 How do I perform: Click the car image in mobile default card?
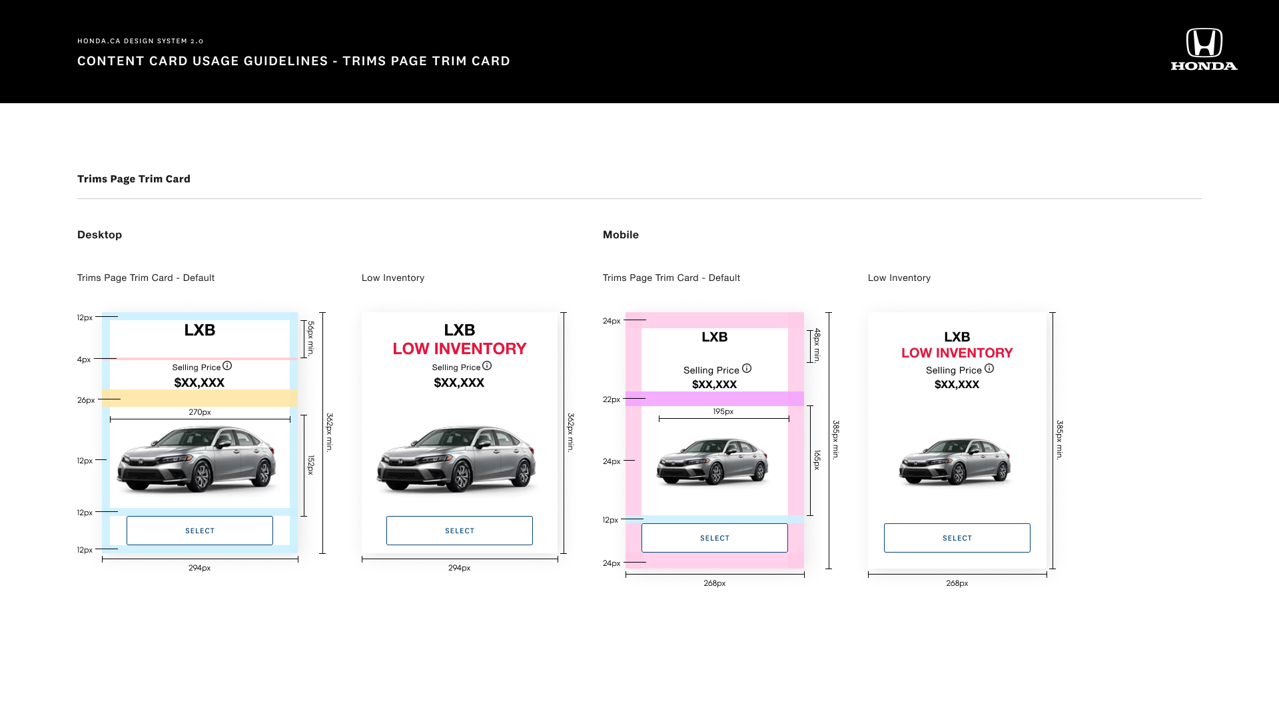coord(713,461)
